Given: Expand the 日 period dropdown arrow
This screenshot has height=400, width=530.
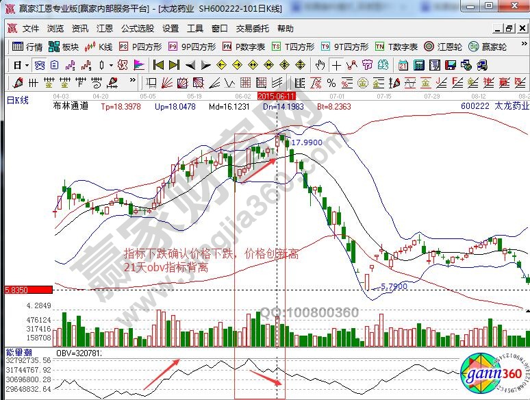Looking at the screenshot, I should [x=27, y=65].
